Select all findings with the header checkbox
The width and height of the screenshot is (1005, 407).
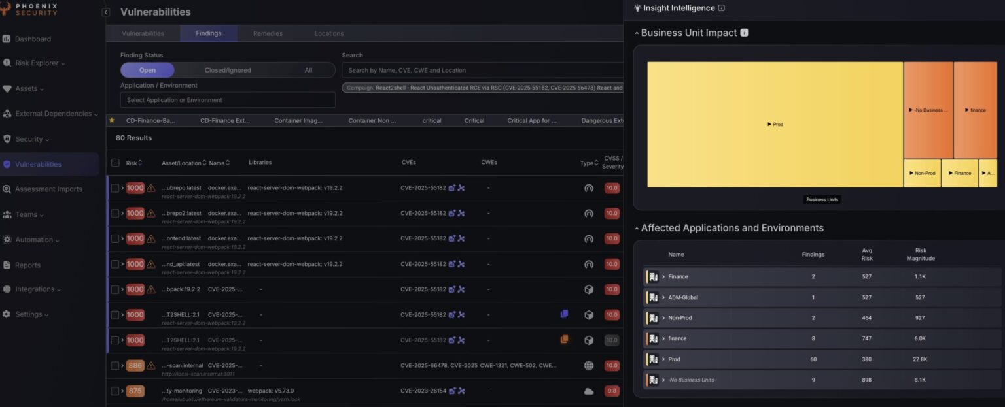(115, 163)
